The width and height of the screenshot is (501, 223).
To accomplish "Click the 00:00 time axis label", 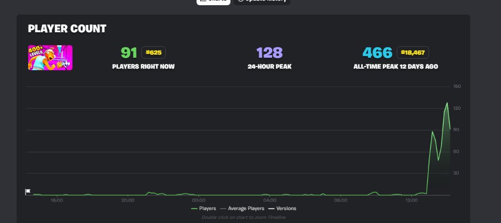I will (199, 200).
